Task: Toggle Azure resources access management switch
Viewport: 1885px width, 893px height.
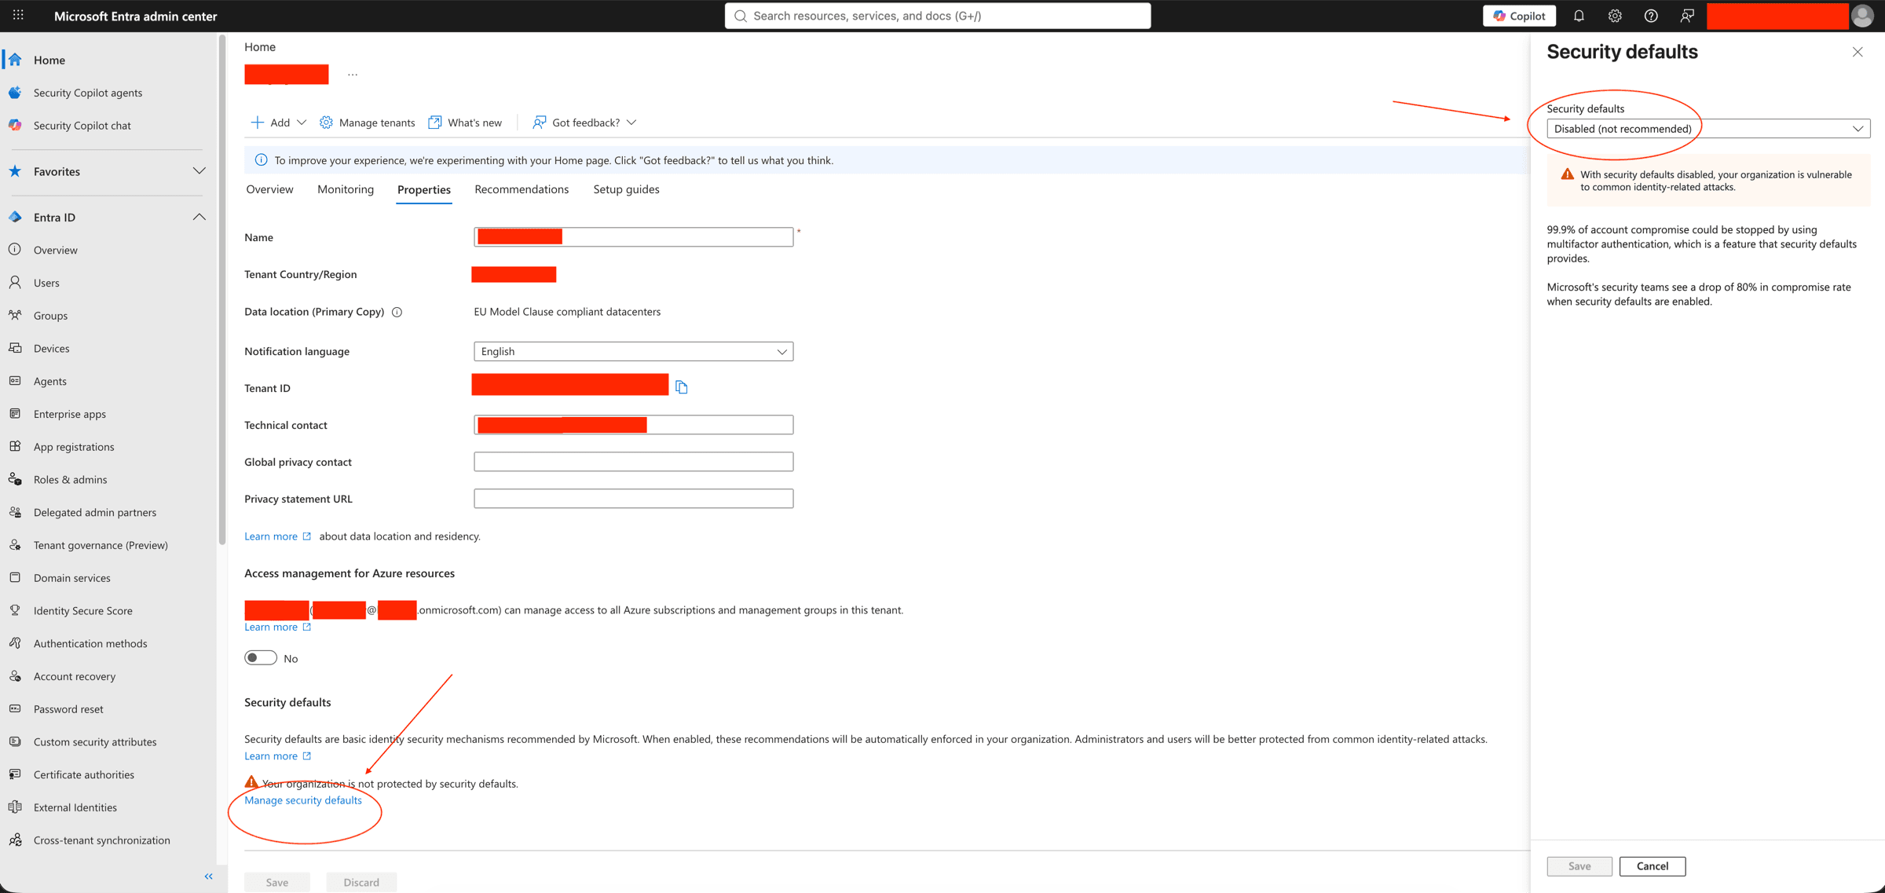Action: coord(261,658)
